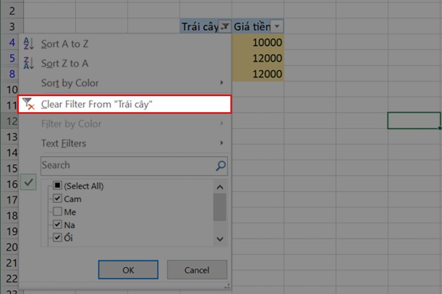Image resolution: width=442 pixels, height=294 pixels.
Task: Check the Me checkbox
Action: point(57,212)
